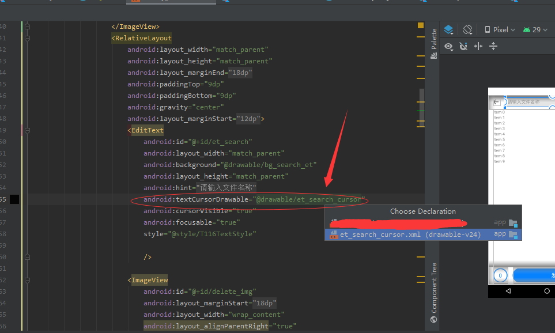Viewport: 555px width, 333px height.
Task: Click the vertical align guidelines icon
Action: 493,46
